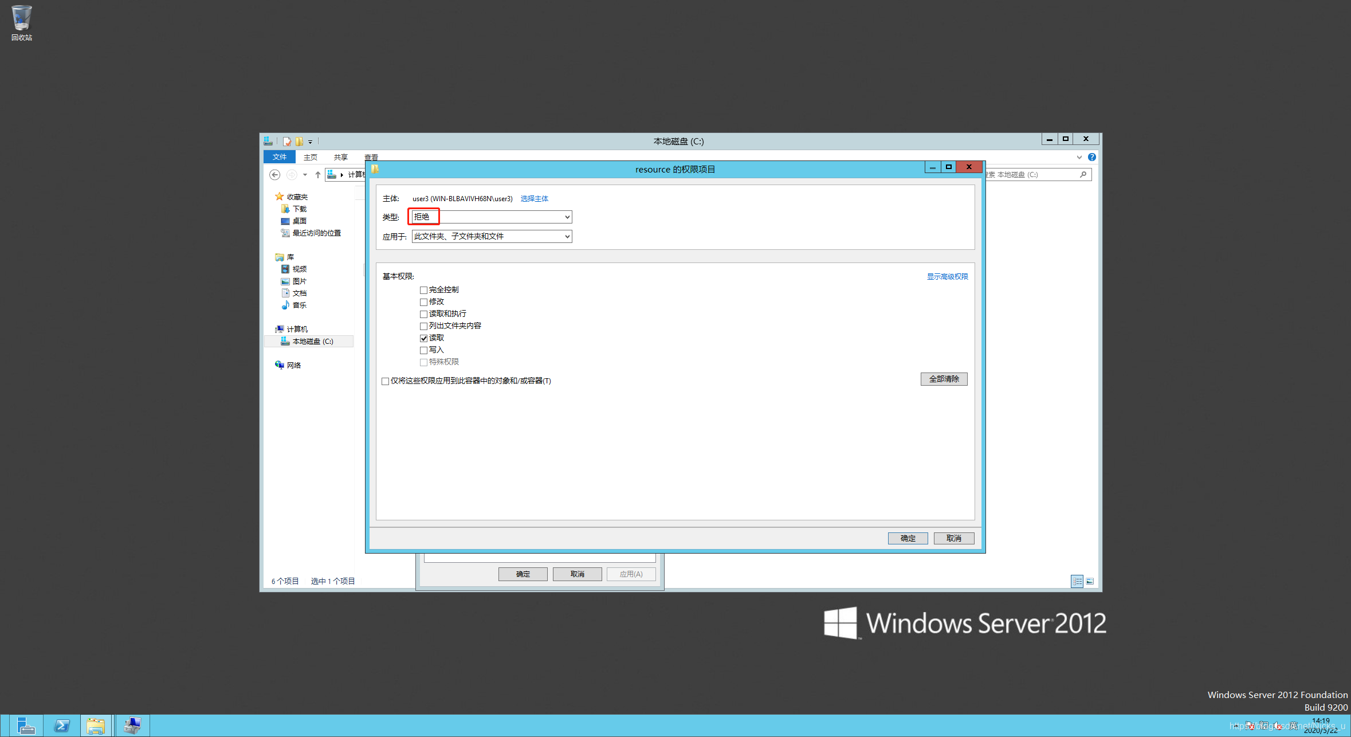
Task: Select 本地磁盘 (C:) in navigation tree
Action: [312, 342]
